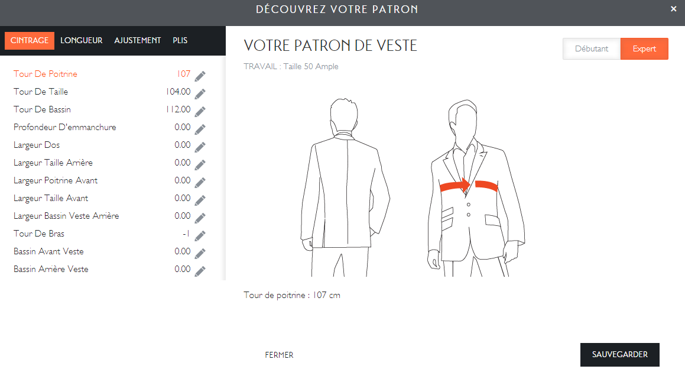Open the Longueur tab
685x369 pixels.
coord(81,41)
